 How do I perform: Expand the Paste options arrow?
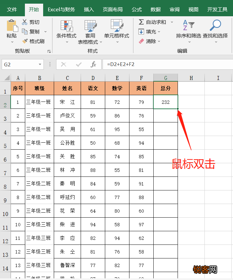[12, 42]
